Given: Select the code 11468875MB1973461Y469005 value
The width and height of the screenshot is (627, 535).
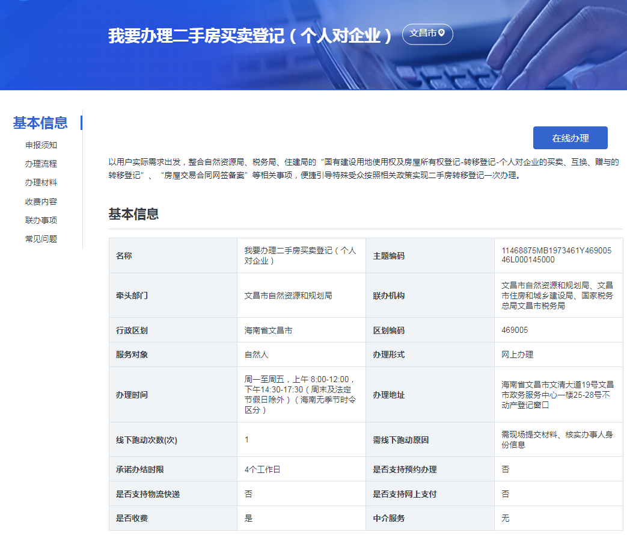Looking at the screenshot, I should click(x=556, y=255).
